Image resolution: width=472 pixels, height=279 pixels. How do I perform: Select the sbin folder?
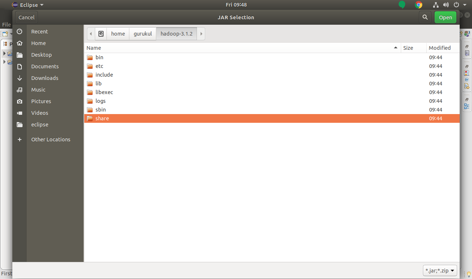point(272,110)
